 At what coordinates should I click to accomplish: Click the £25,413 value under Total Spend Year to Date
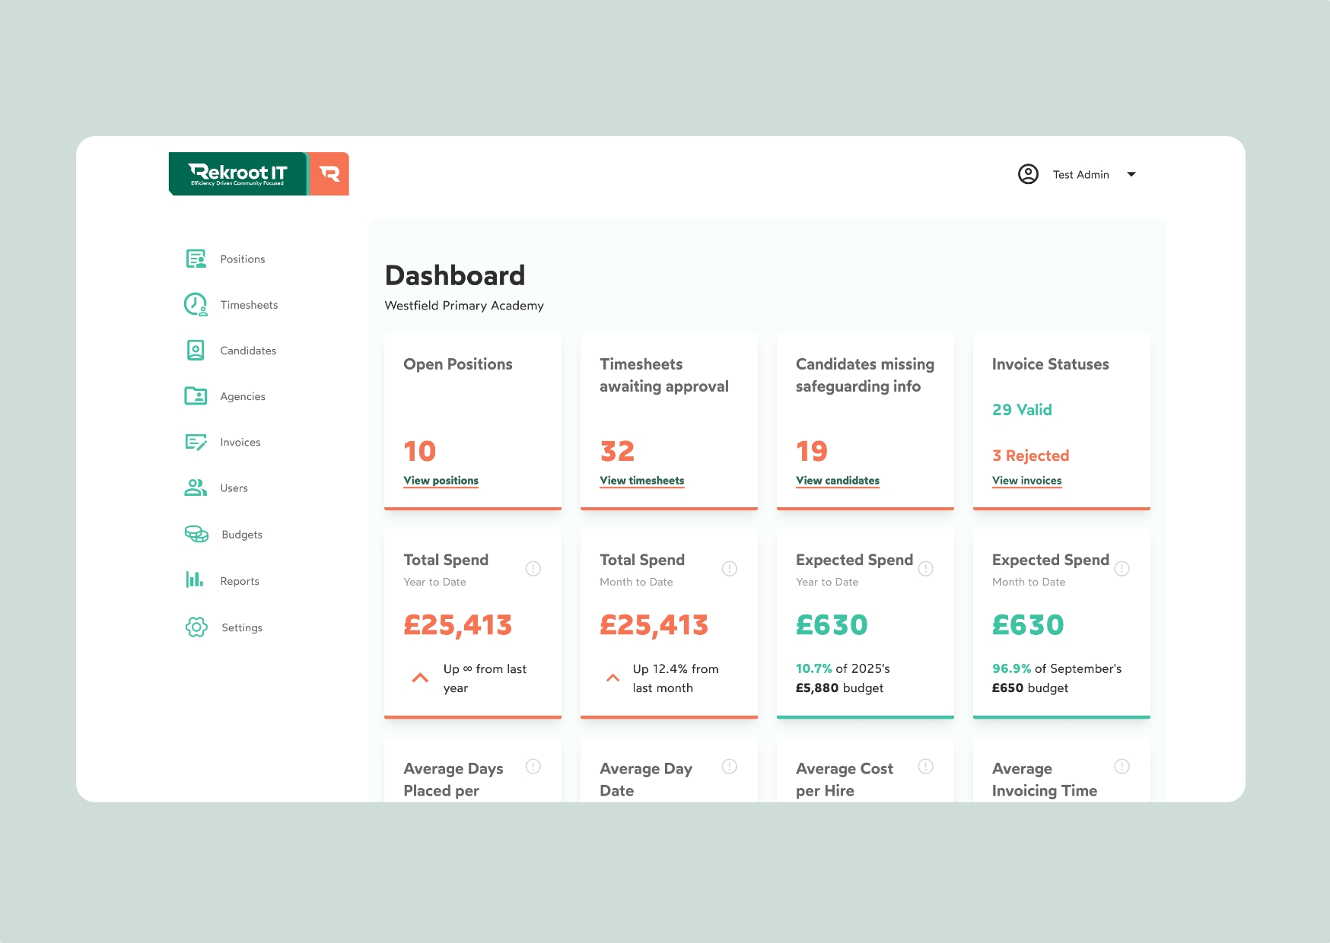pyautogui.click(x=458, y=625)
